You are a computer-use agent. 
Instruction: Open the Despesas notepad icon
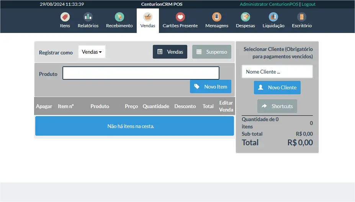(x=245, y=17)
